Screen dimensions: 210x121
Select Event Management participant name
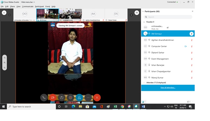tap(160, 59)
